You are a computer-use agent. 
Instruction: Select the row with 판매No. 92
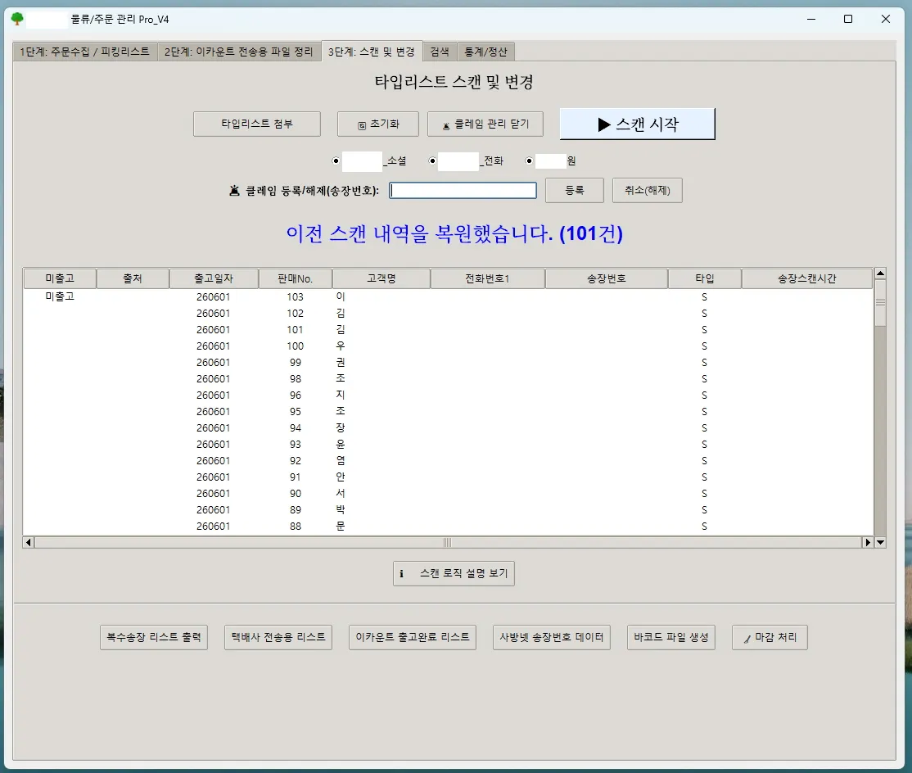[448, 461]
